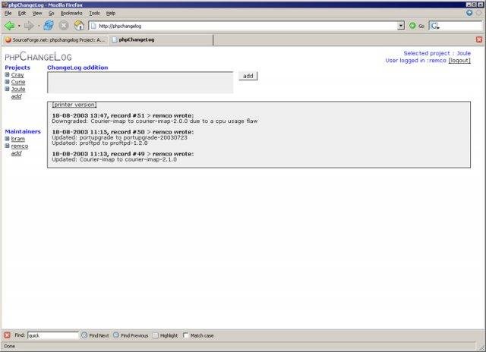Open the Joule project link
The height and width of the screenshot is (352, 486).
18,90
